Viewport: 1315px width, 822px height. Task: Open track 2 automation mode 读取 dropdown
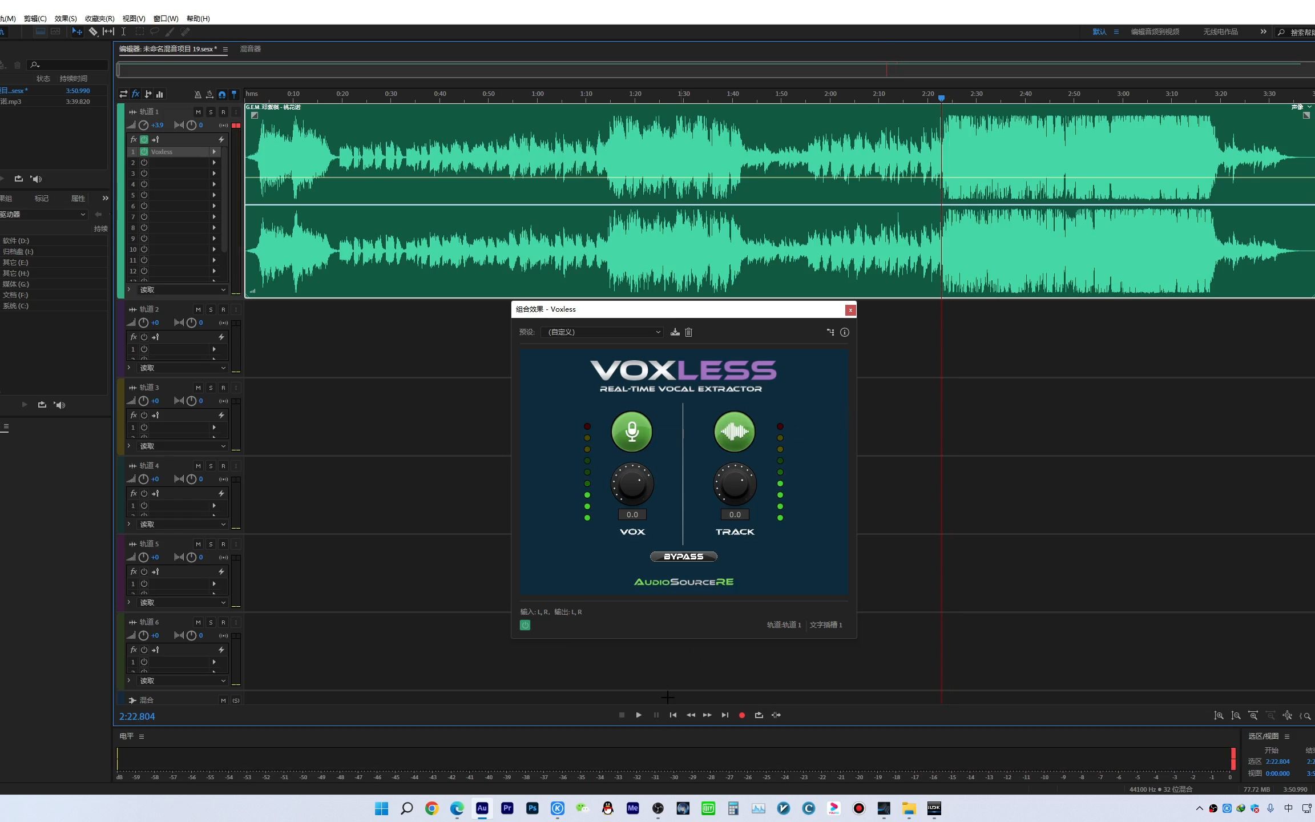(182, 368)
